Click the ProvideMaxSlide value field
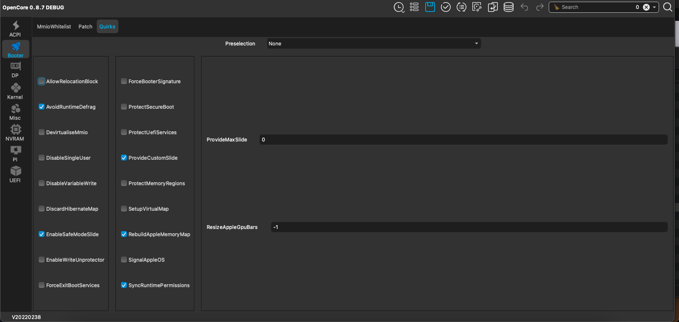 tap(463, 139)
